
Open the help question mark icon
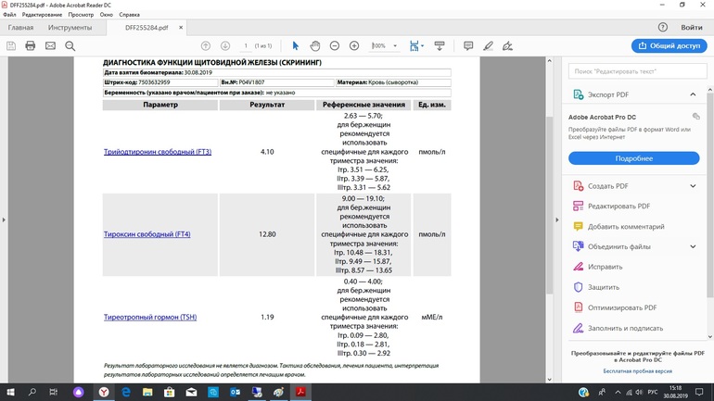662,28
